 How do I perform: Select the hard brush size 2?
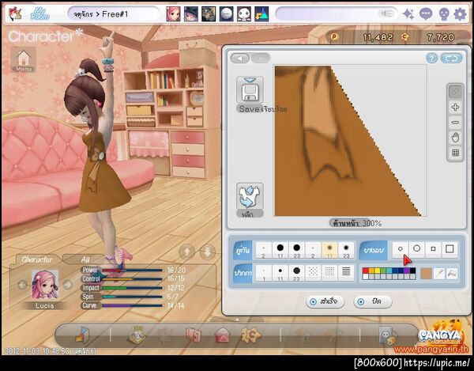click(264, 250)
